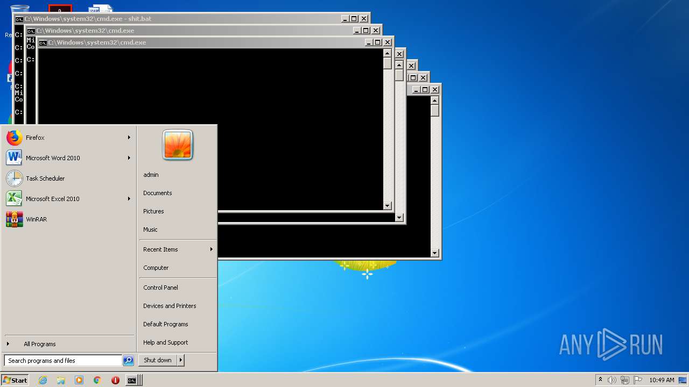Open Windows Explorer folder on taskbar
This screenshot has width=689, height=387.
point(61,380)
